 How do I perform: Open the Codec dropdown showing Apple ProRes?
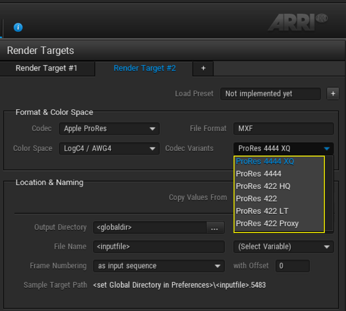pos(109,129)
